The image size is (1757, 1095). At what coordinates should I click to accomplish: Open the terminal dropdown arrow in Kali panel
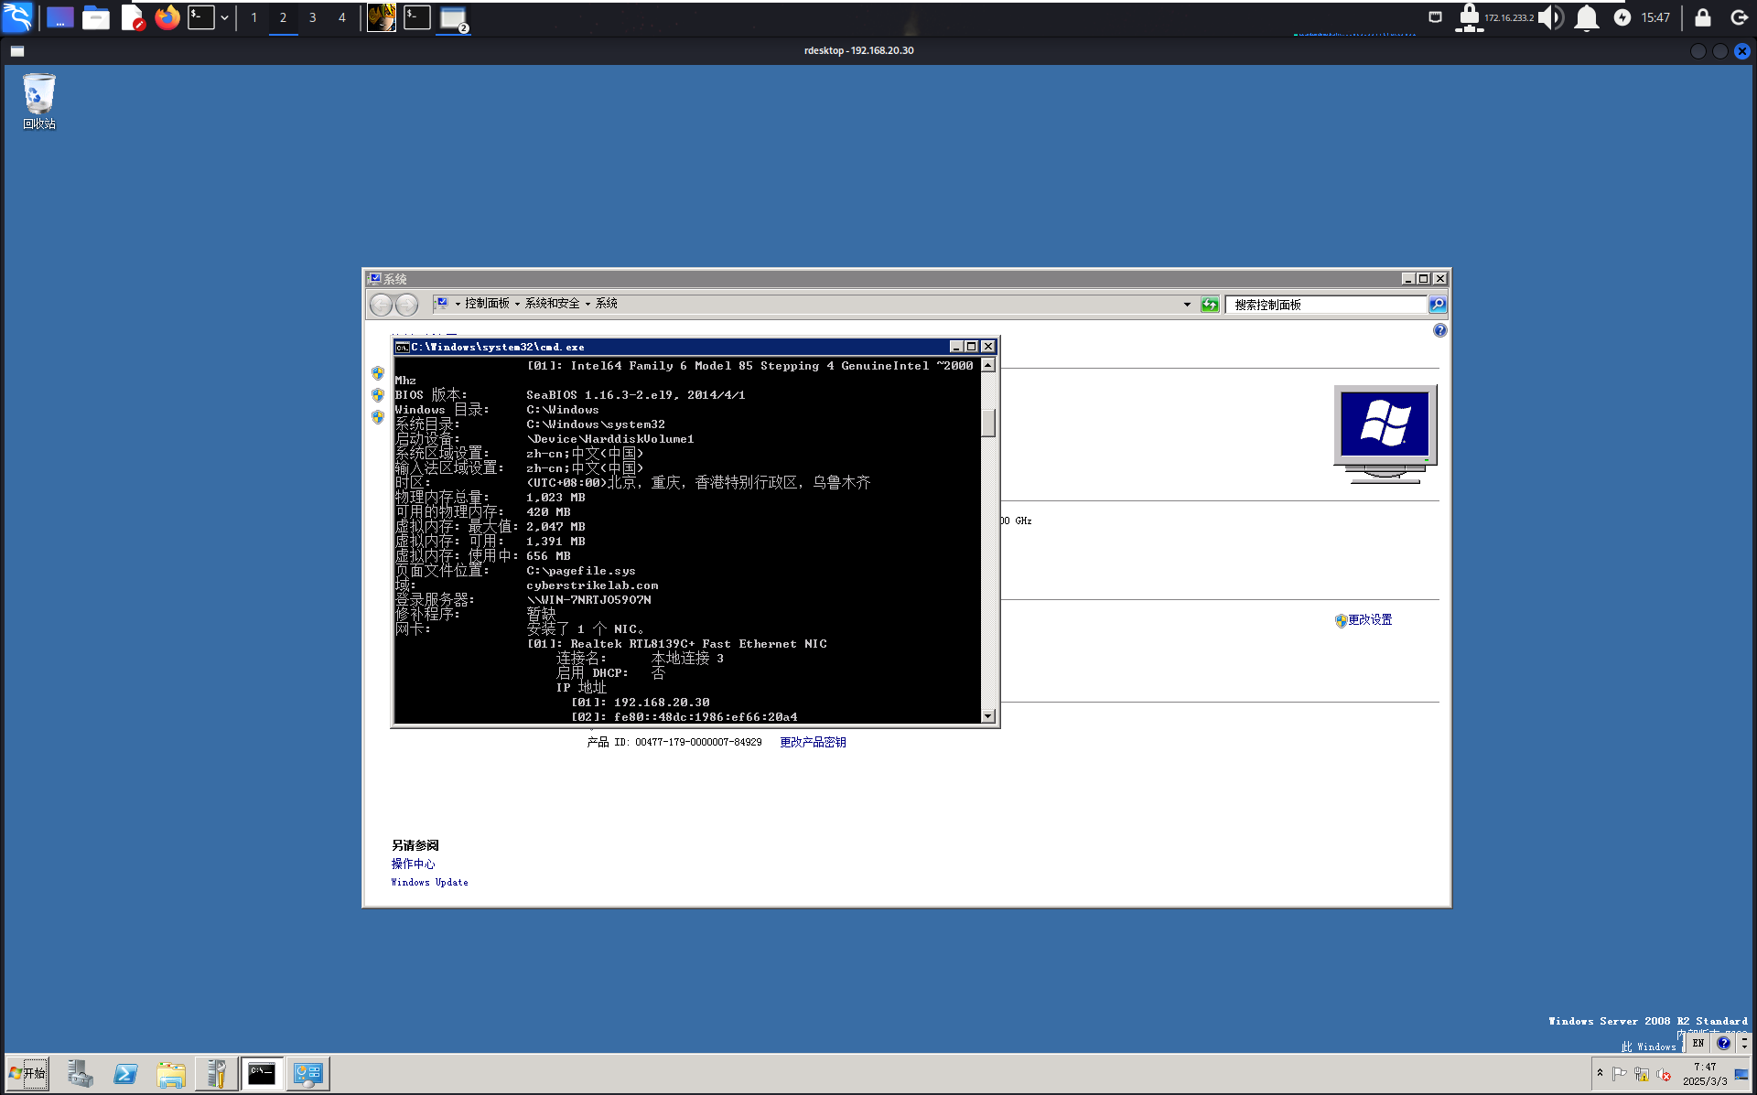pos(224,17)
